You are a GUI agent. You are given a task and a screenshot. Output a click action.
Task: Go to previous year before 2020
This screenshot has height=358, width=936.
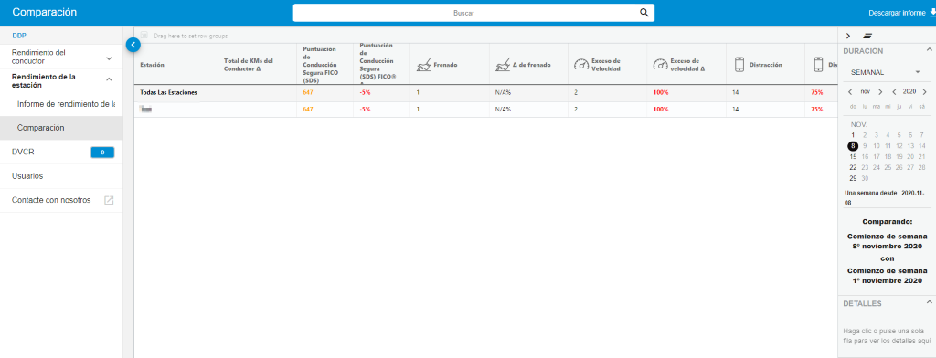click(x=894, y=92)
